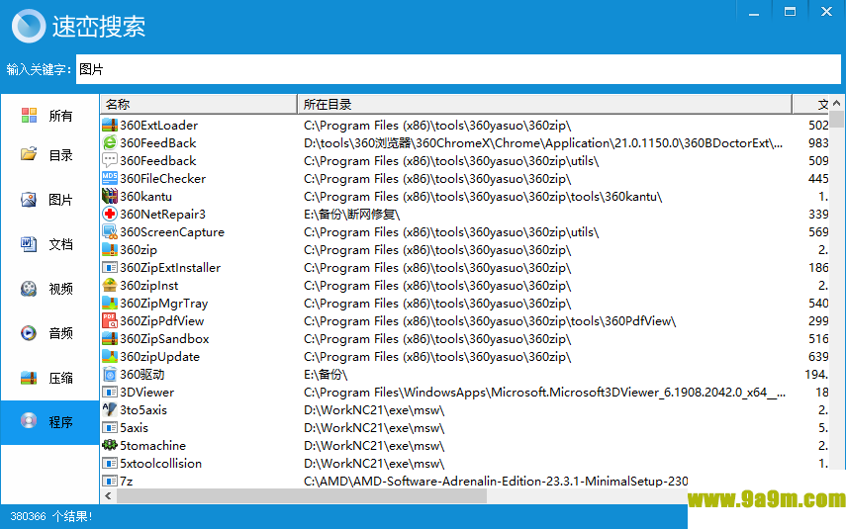Click the 360ZipExtInstaller file icon

tap(110, 267)
